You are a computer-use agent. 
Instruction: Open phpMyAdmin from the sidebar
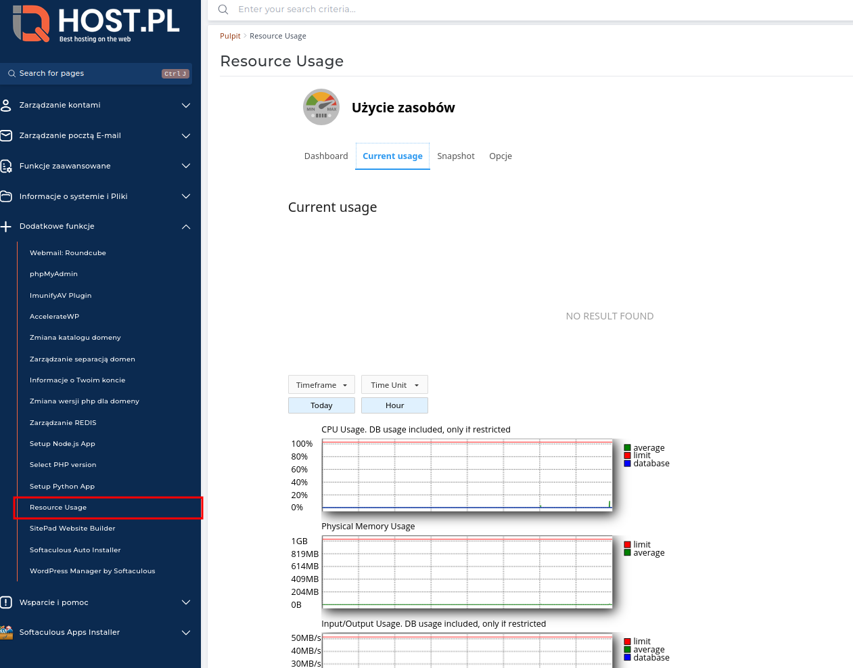(x=53, y=273)
